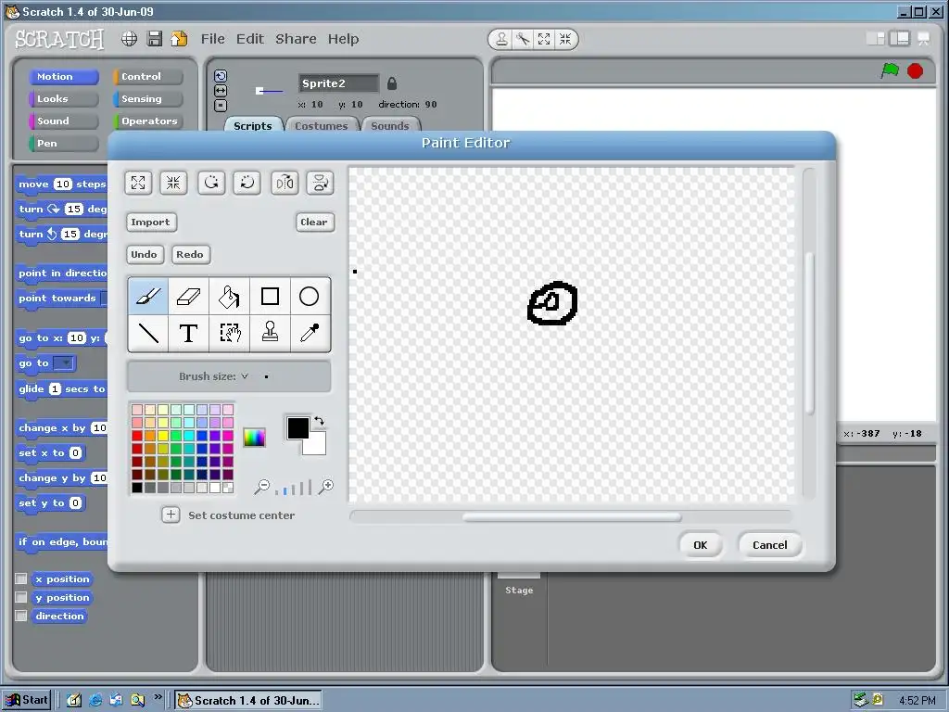Toggle the direction checkbox

(x=21, y=616)
